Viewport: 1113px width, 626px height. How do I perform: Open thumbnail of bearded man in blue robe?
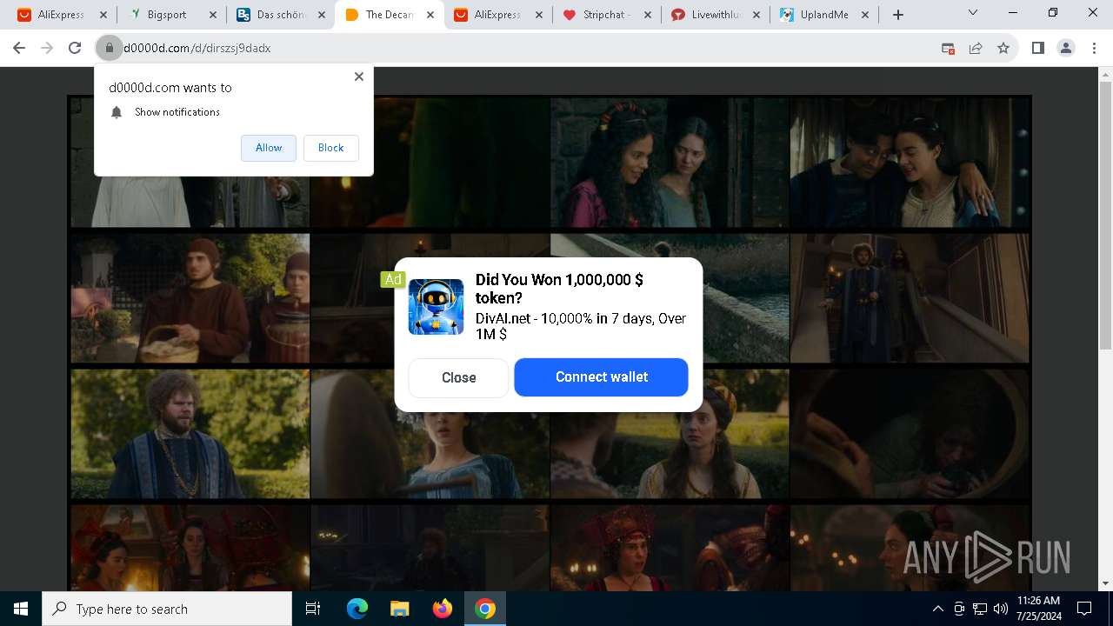click(x=190, y=434)
